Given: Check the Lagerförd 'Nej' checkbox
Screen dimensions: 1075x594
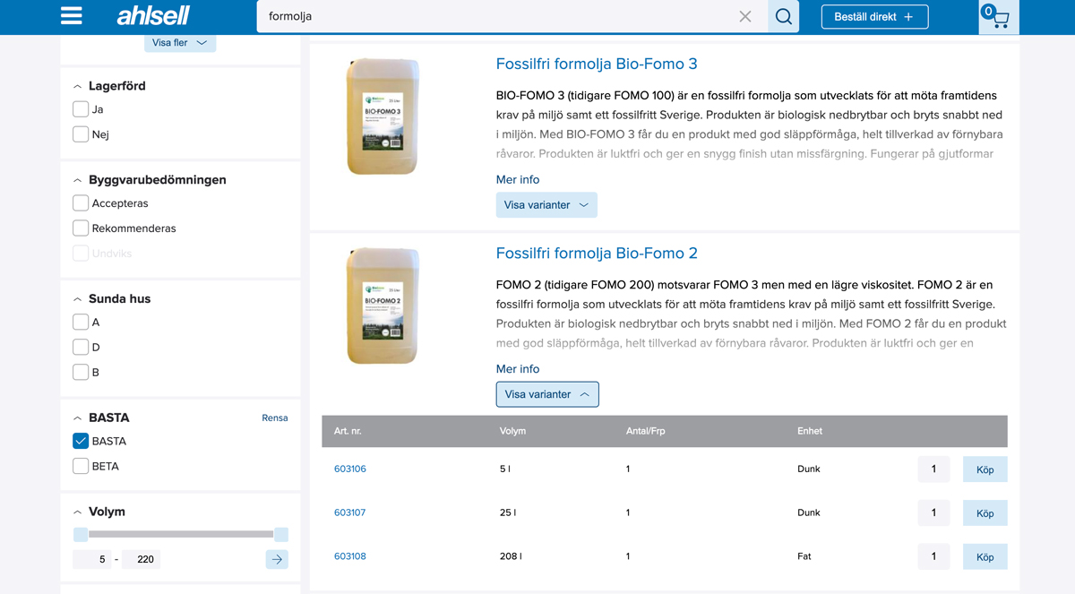Looking at the screenshot, I should tap(81, 134).
